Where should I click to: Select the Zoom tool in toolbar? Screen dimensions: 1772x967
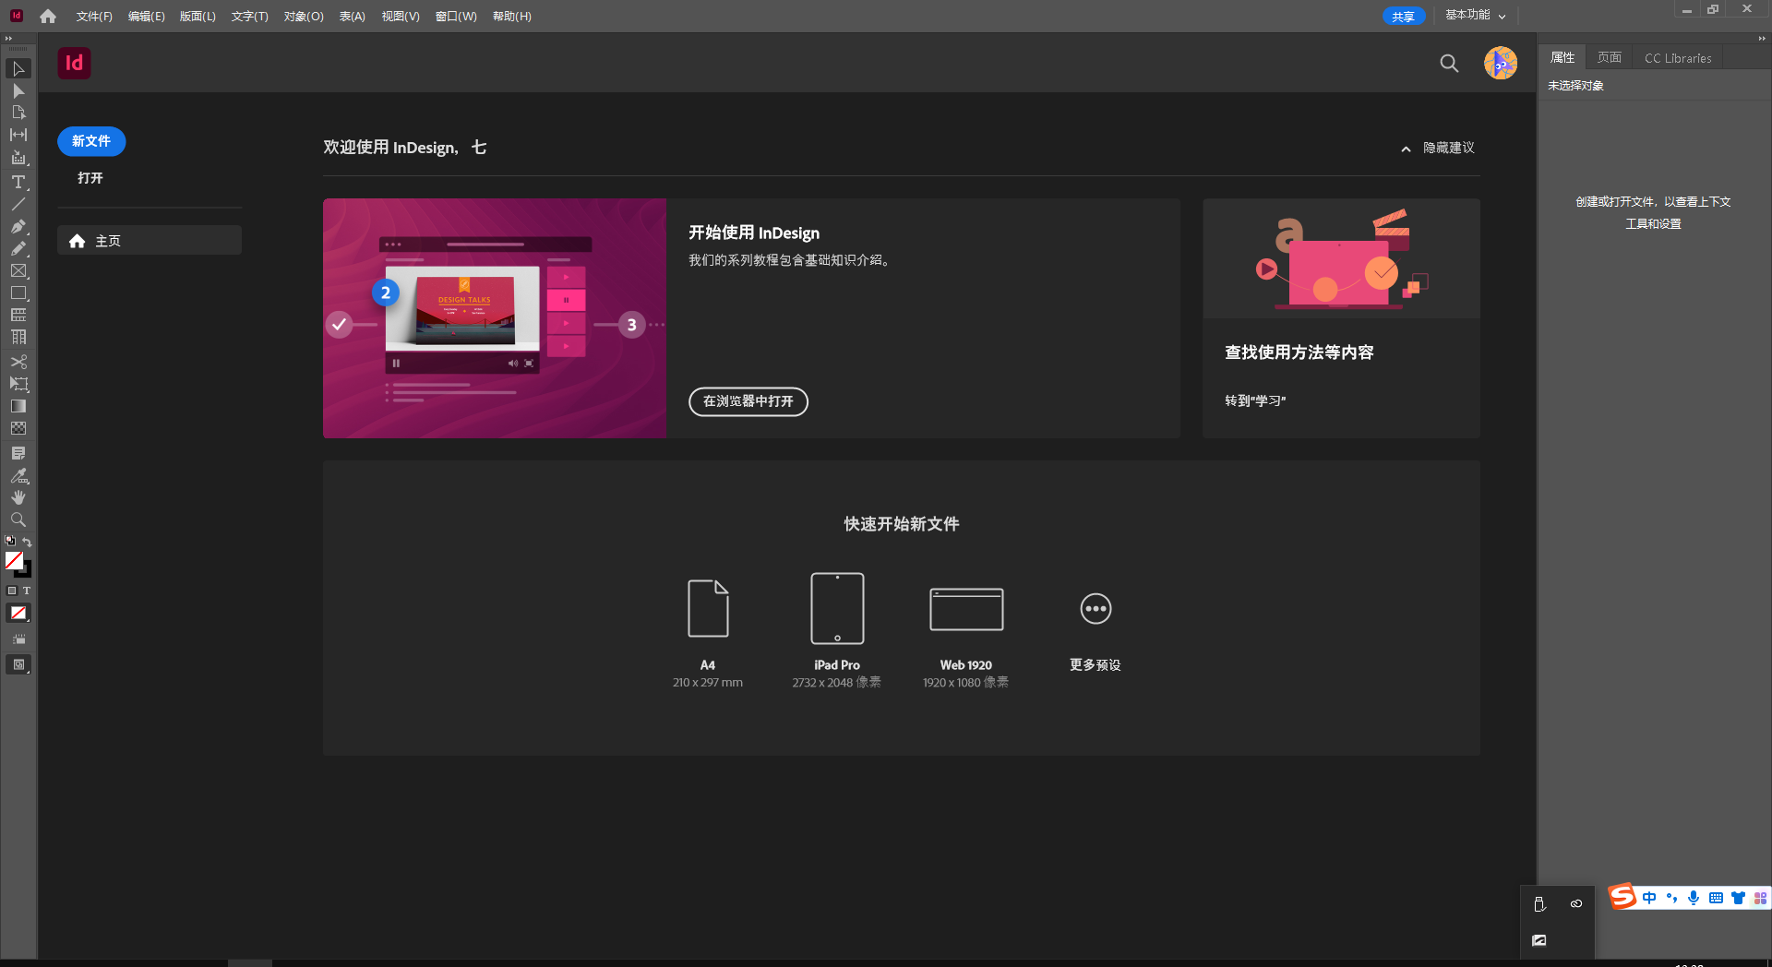pos(18,519)
